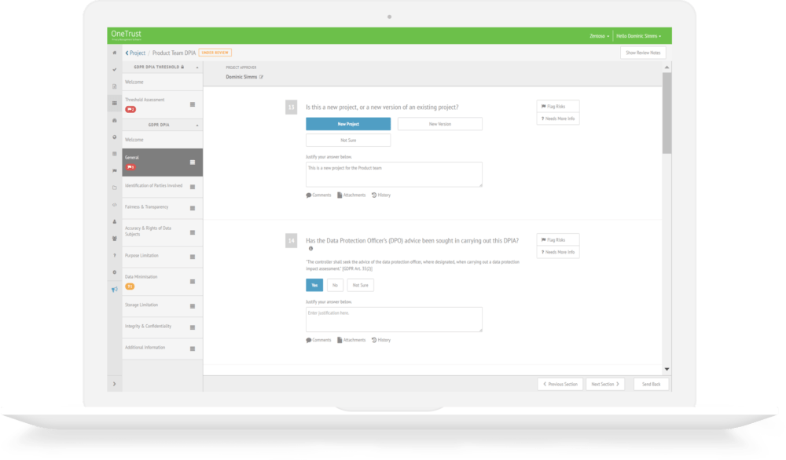Click the folder icon in the sidebar
This screenshot has width=786, height=460.
(x=114, y=188)
